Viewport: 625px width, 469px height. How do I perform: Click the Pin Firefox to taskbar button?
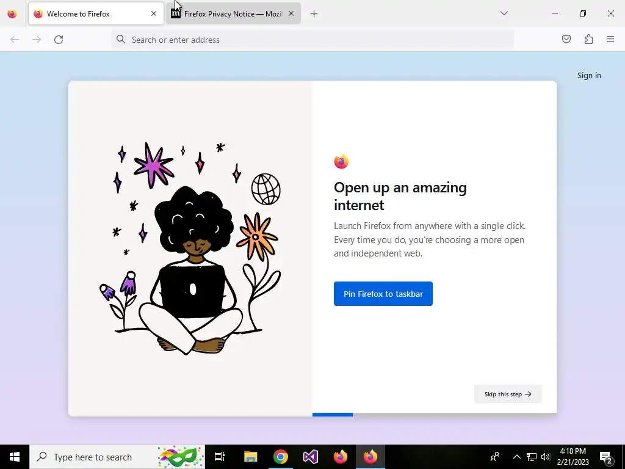point(383,294)
